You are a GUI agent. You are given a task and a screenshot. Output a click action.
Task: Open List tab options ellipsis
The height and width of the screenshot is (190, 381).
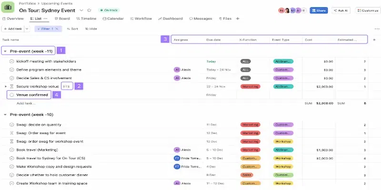click(45, 19)
